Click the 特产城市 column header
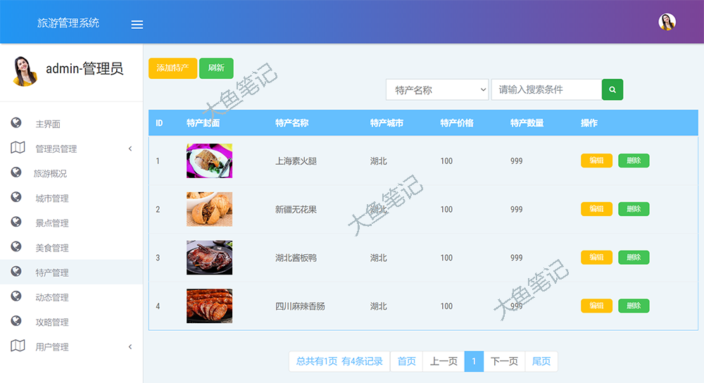Screen dimensions: 704x383 coord(386,123)
